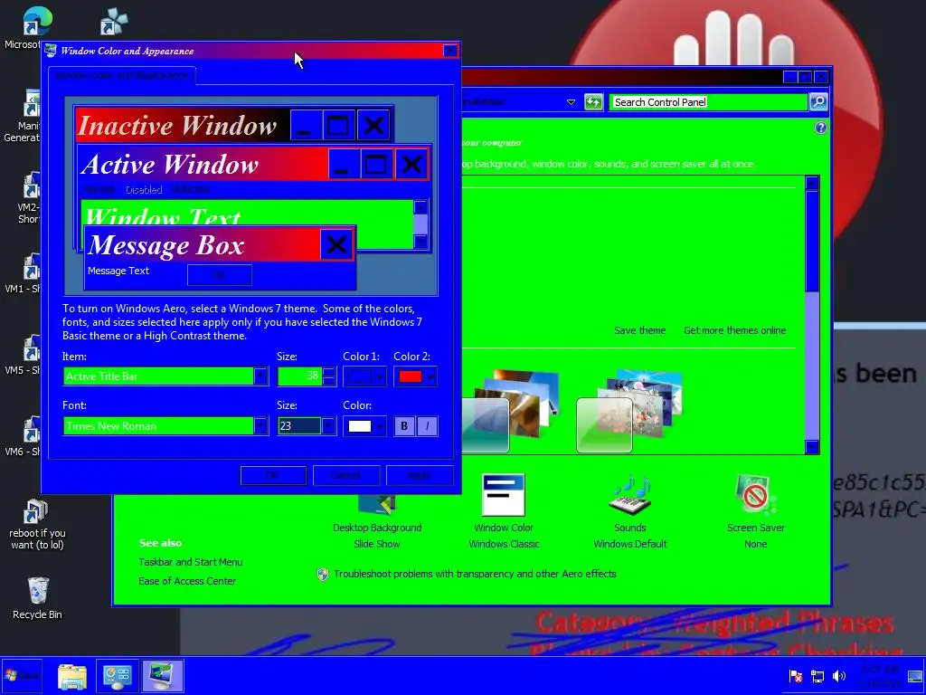This screenshot has height=695, width=926.
Task: Select Inactive Window title in preview
Action: point(177,125)
